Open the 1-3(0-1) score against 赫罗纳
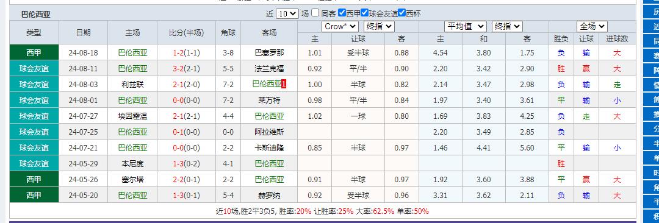659x223 pixels. [x=186, y=196]
